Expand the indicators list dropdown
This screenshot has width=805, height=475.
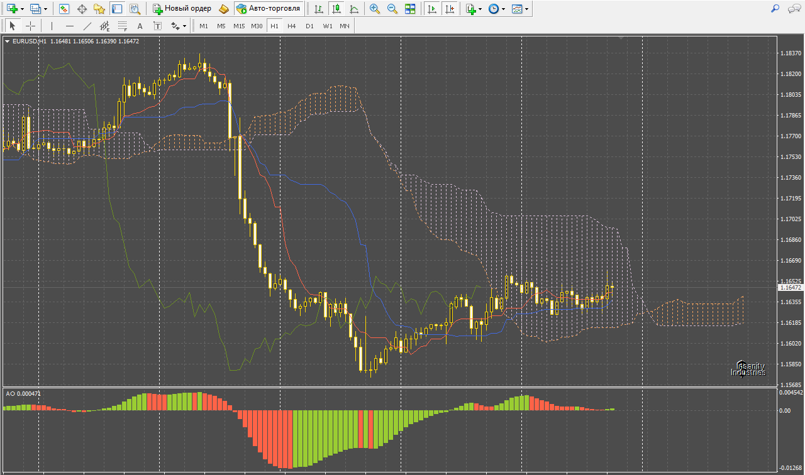480,9
